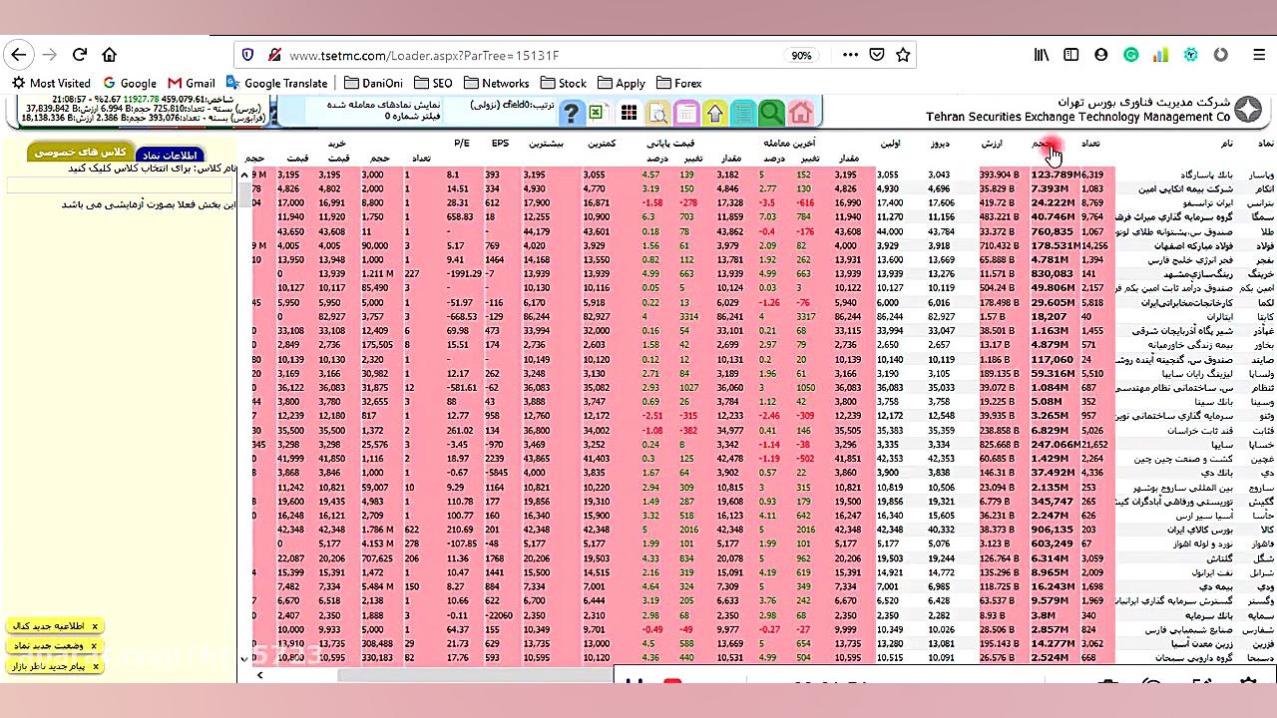Image resolution: width=1277 pixels, height=718 pixels.
Task: Reload the page with the refresh icon
Action: pyautogui.click(x=80, y=55)
